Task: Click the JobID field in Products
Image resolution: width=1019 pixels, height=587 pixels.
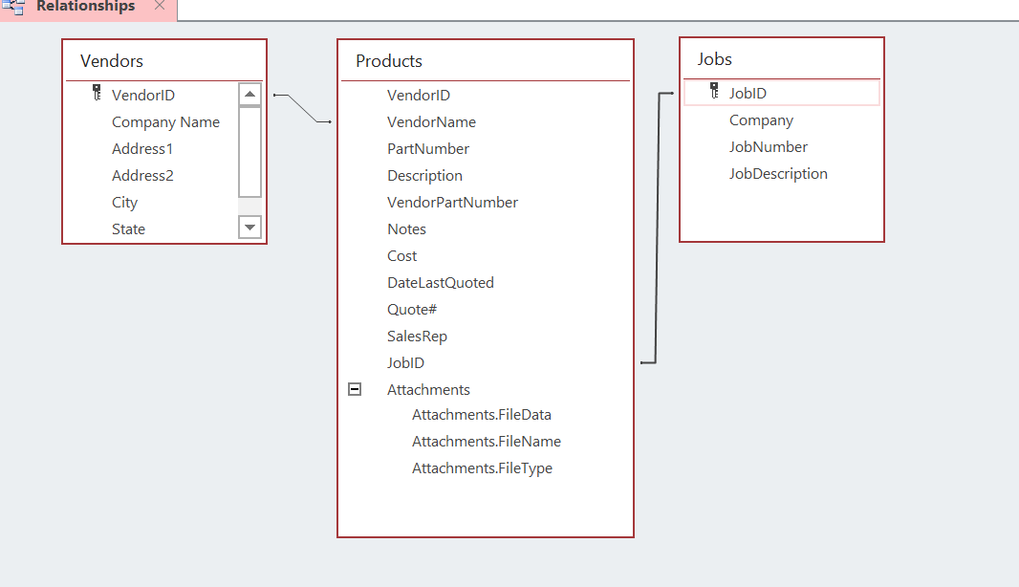Action: coord(405,363)
